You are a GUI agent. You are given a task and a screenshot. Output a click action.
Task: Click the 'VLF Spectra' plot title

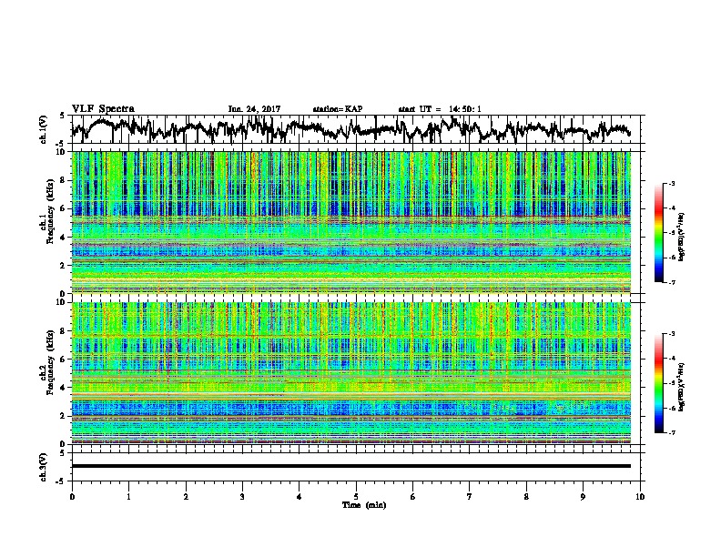(103, 109)
